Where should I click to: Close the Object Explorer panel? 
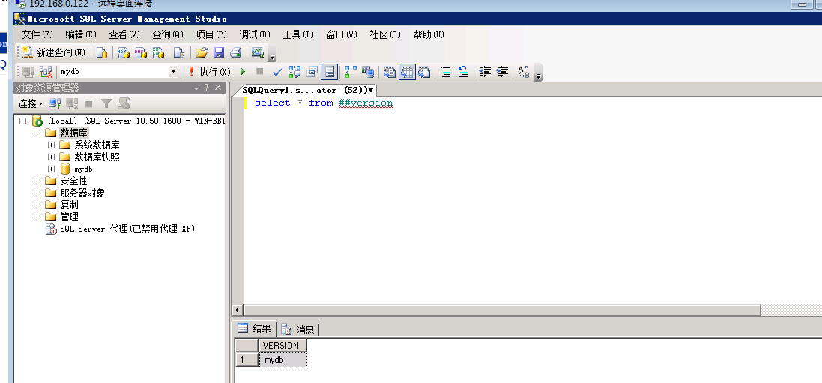(218, 88)
